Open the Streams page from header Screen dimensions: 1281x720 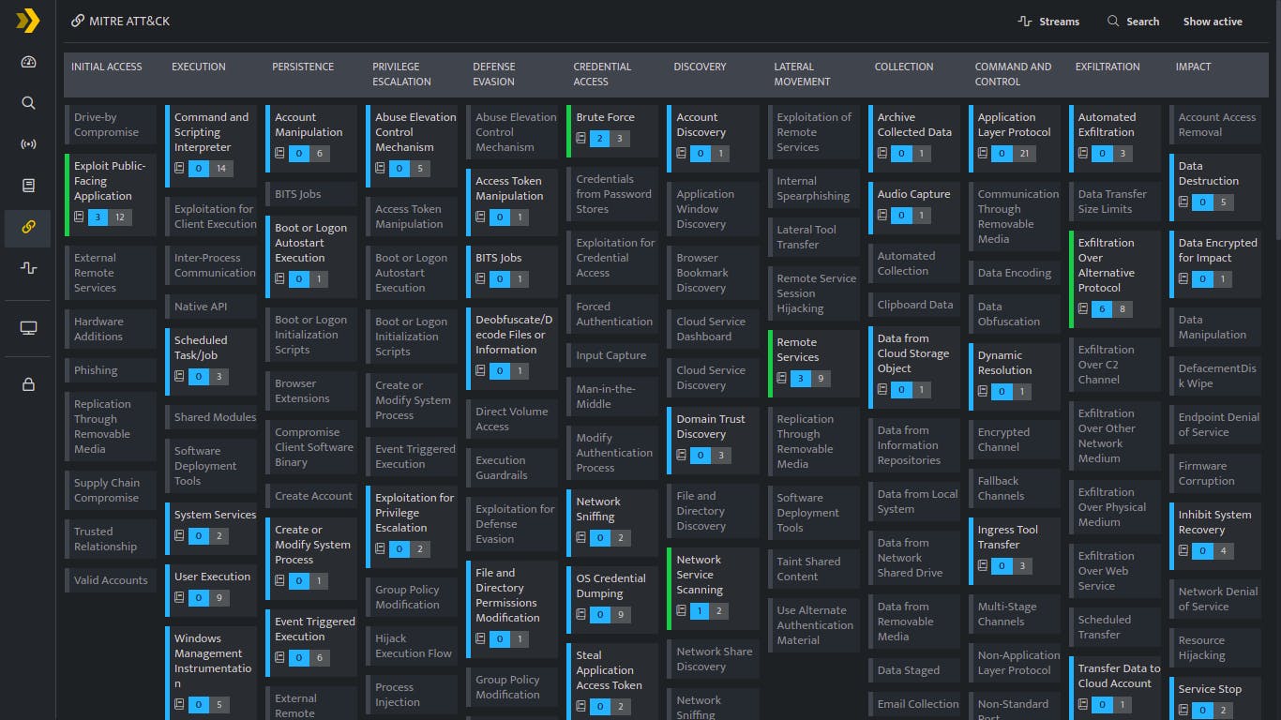point(1048,22)
